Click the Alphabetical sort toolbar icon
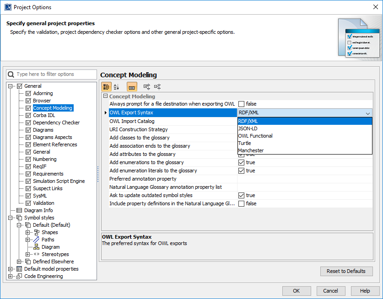Image resolution: width=383 pixels, height=299 pixels. coord(116,86)
